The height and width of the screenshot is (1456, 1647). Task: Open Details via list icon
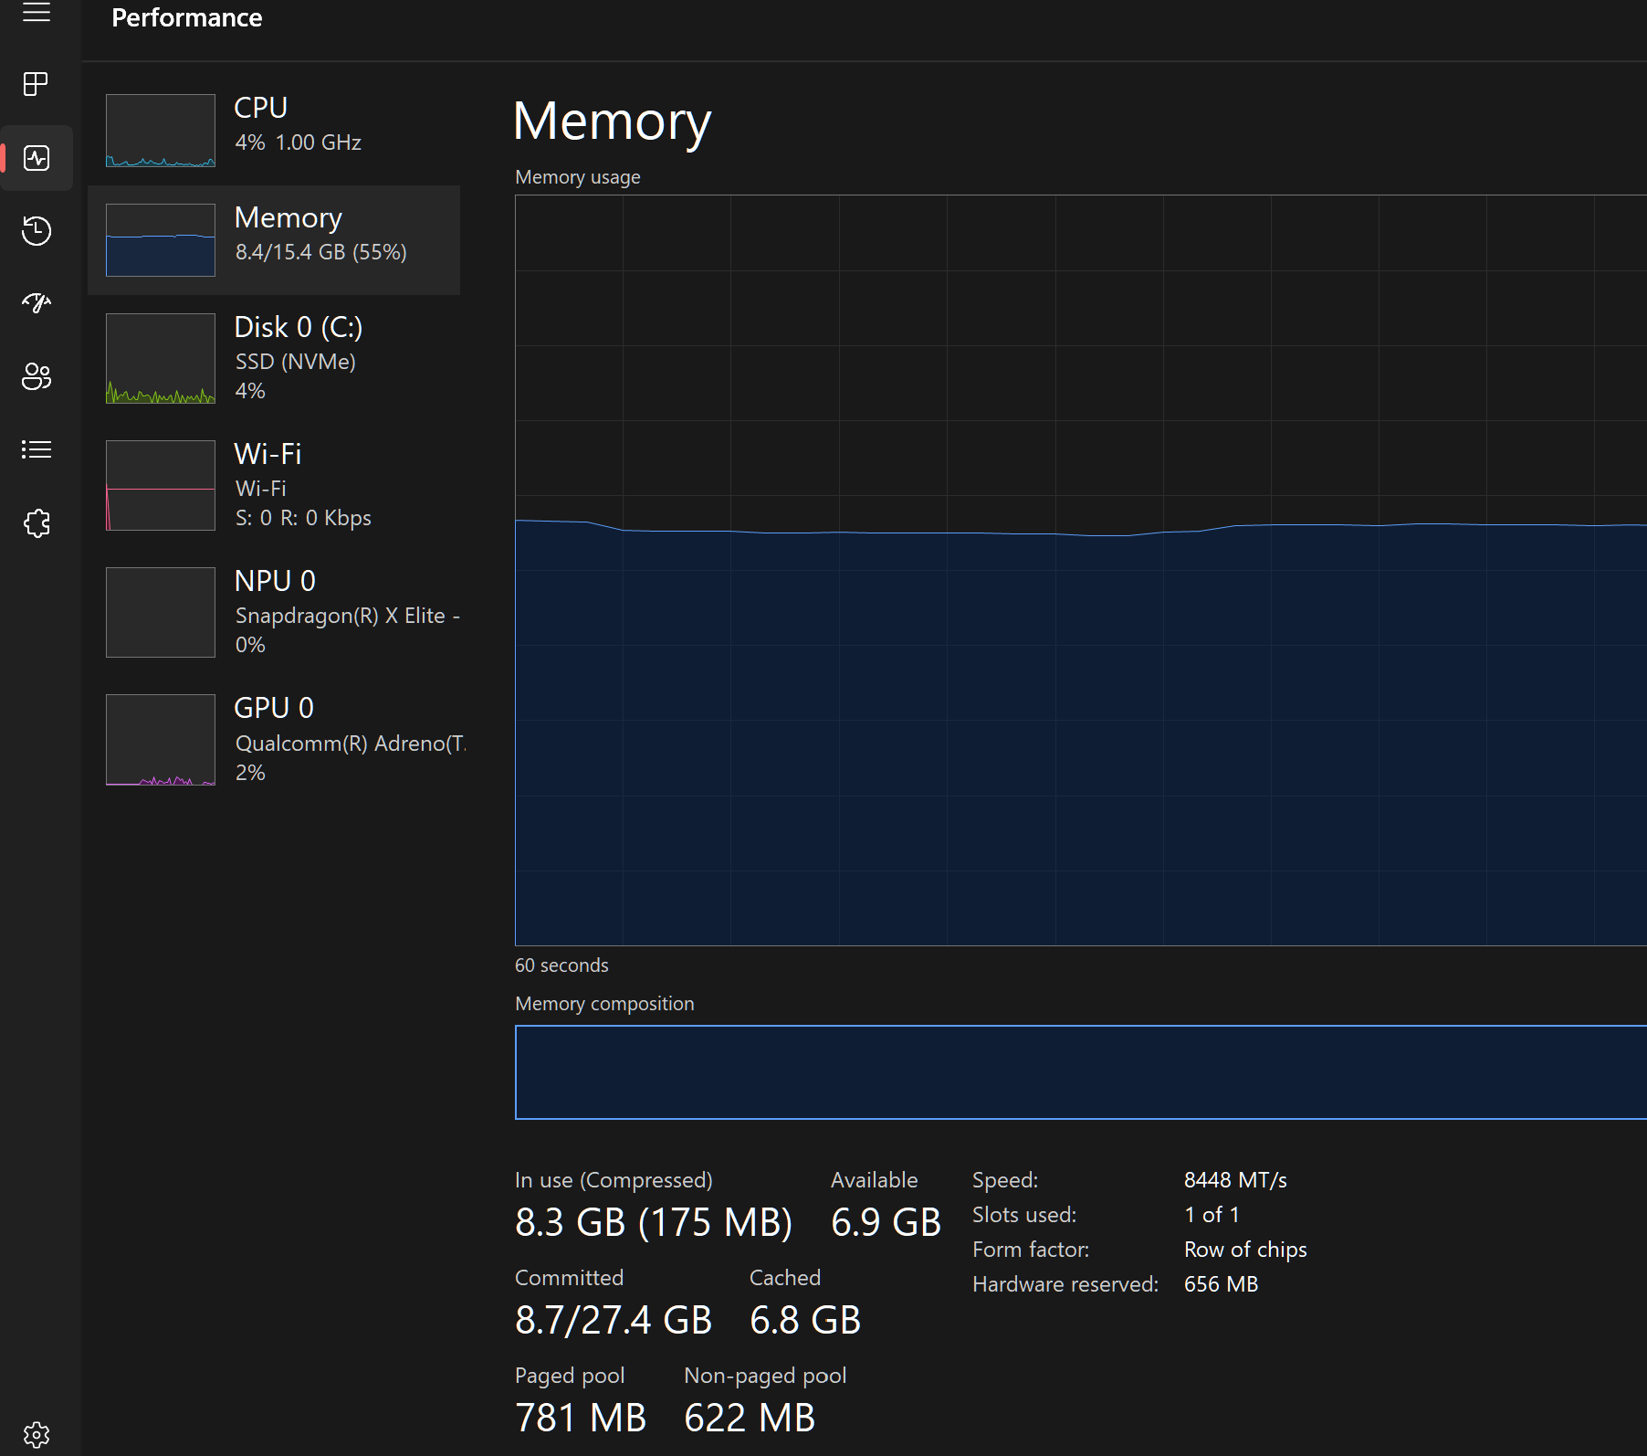37,448
